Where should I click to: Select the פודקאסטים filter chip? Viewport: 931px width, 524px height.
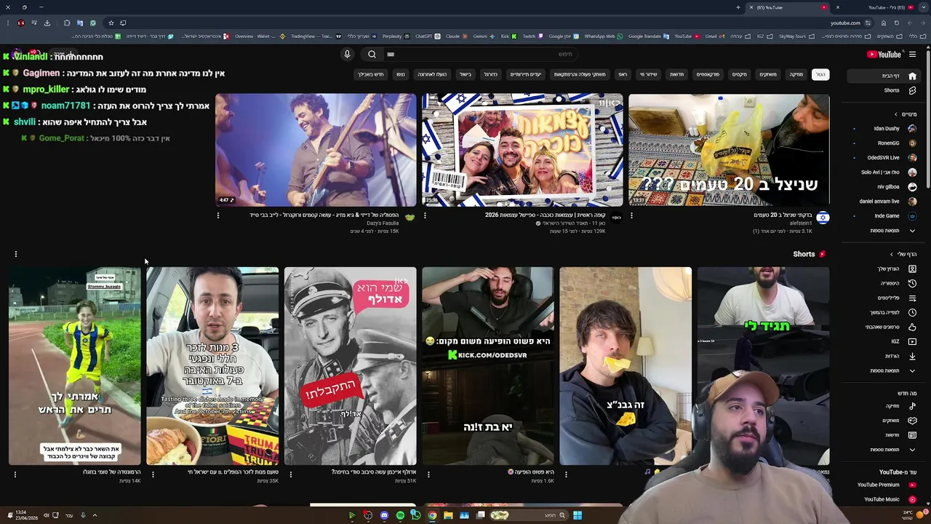(708, 74)
